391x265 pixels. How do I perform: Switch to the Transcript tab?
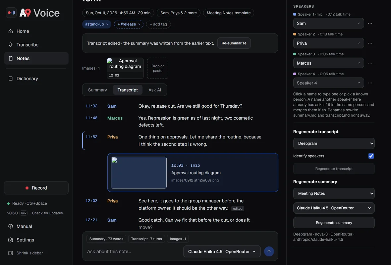point(128,90)
